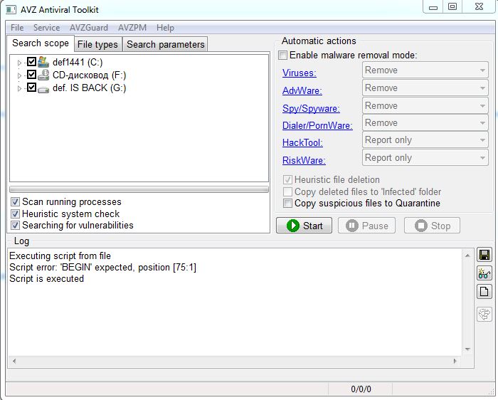Toggle Heuristic system check
The height and width of the screenshot is (400, 498).
15,214
